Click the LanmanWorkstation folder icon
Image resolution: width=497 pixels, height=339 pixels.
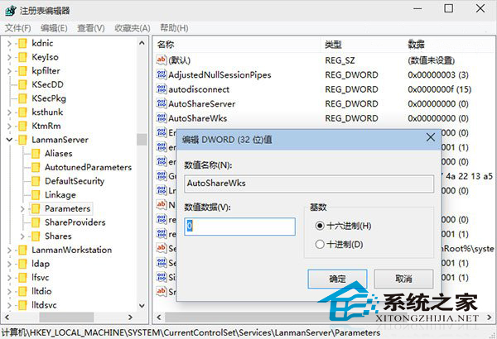point(22,250)
